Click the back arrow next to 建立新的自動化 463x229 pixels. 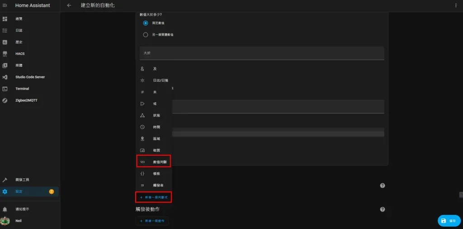pyautogui.click(x=69, y=5)
